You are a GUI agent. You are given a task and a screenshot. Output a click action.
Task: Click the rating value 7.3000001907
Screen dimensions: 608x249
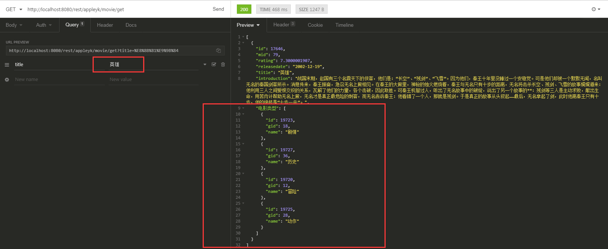tap(295, 61)
